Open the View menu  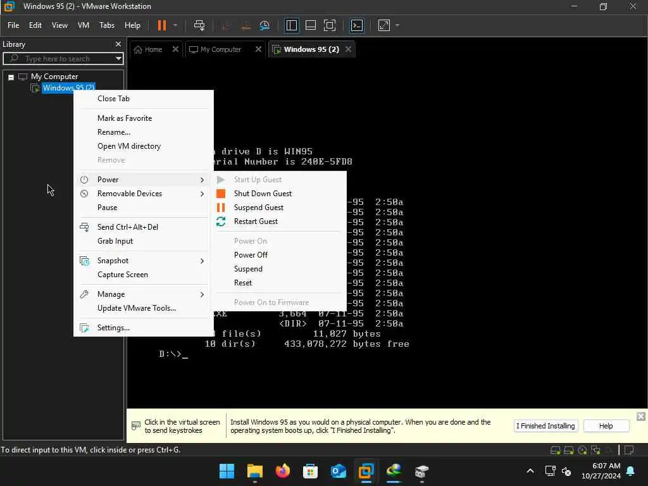coord(59,25)
